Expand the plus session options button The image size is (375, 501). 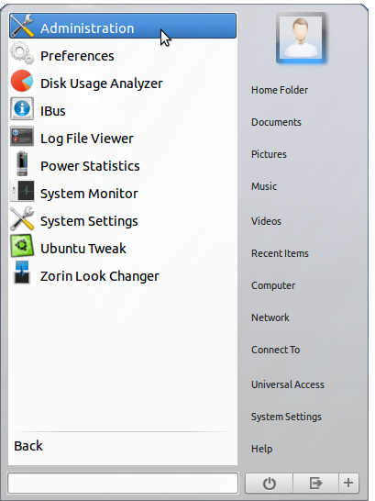348,483
